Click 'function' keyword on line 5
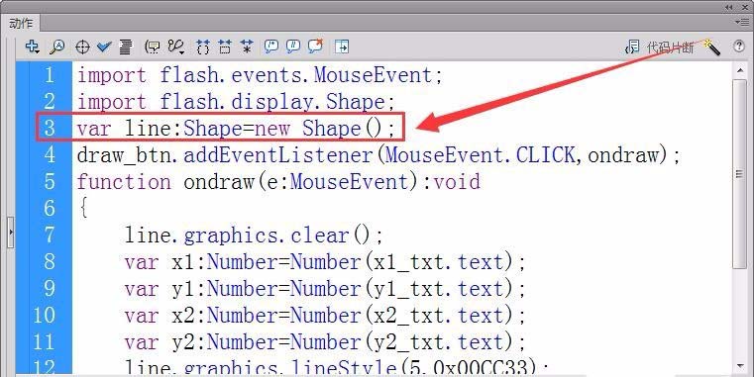Screen dimensions: 754x377 [124, 182]
